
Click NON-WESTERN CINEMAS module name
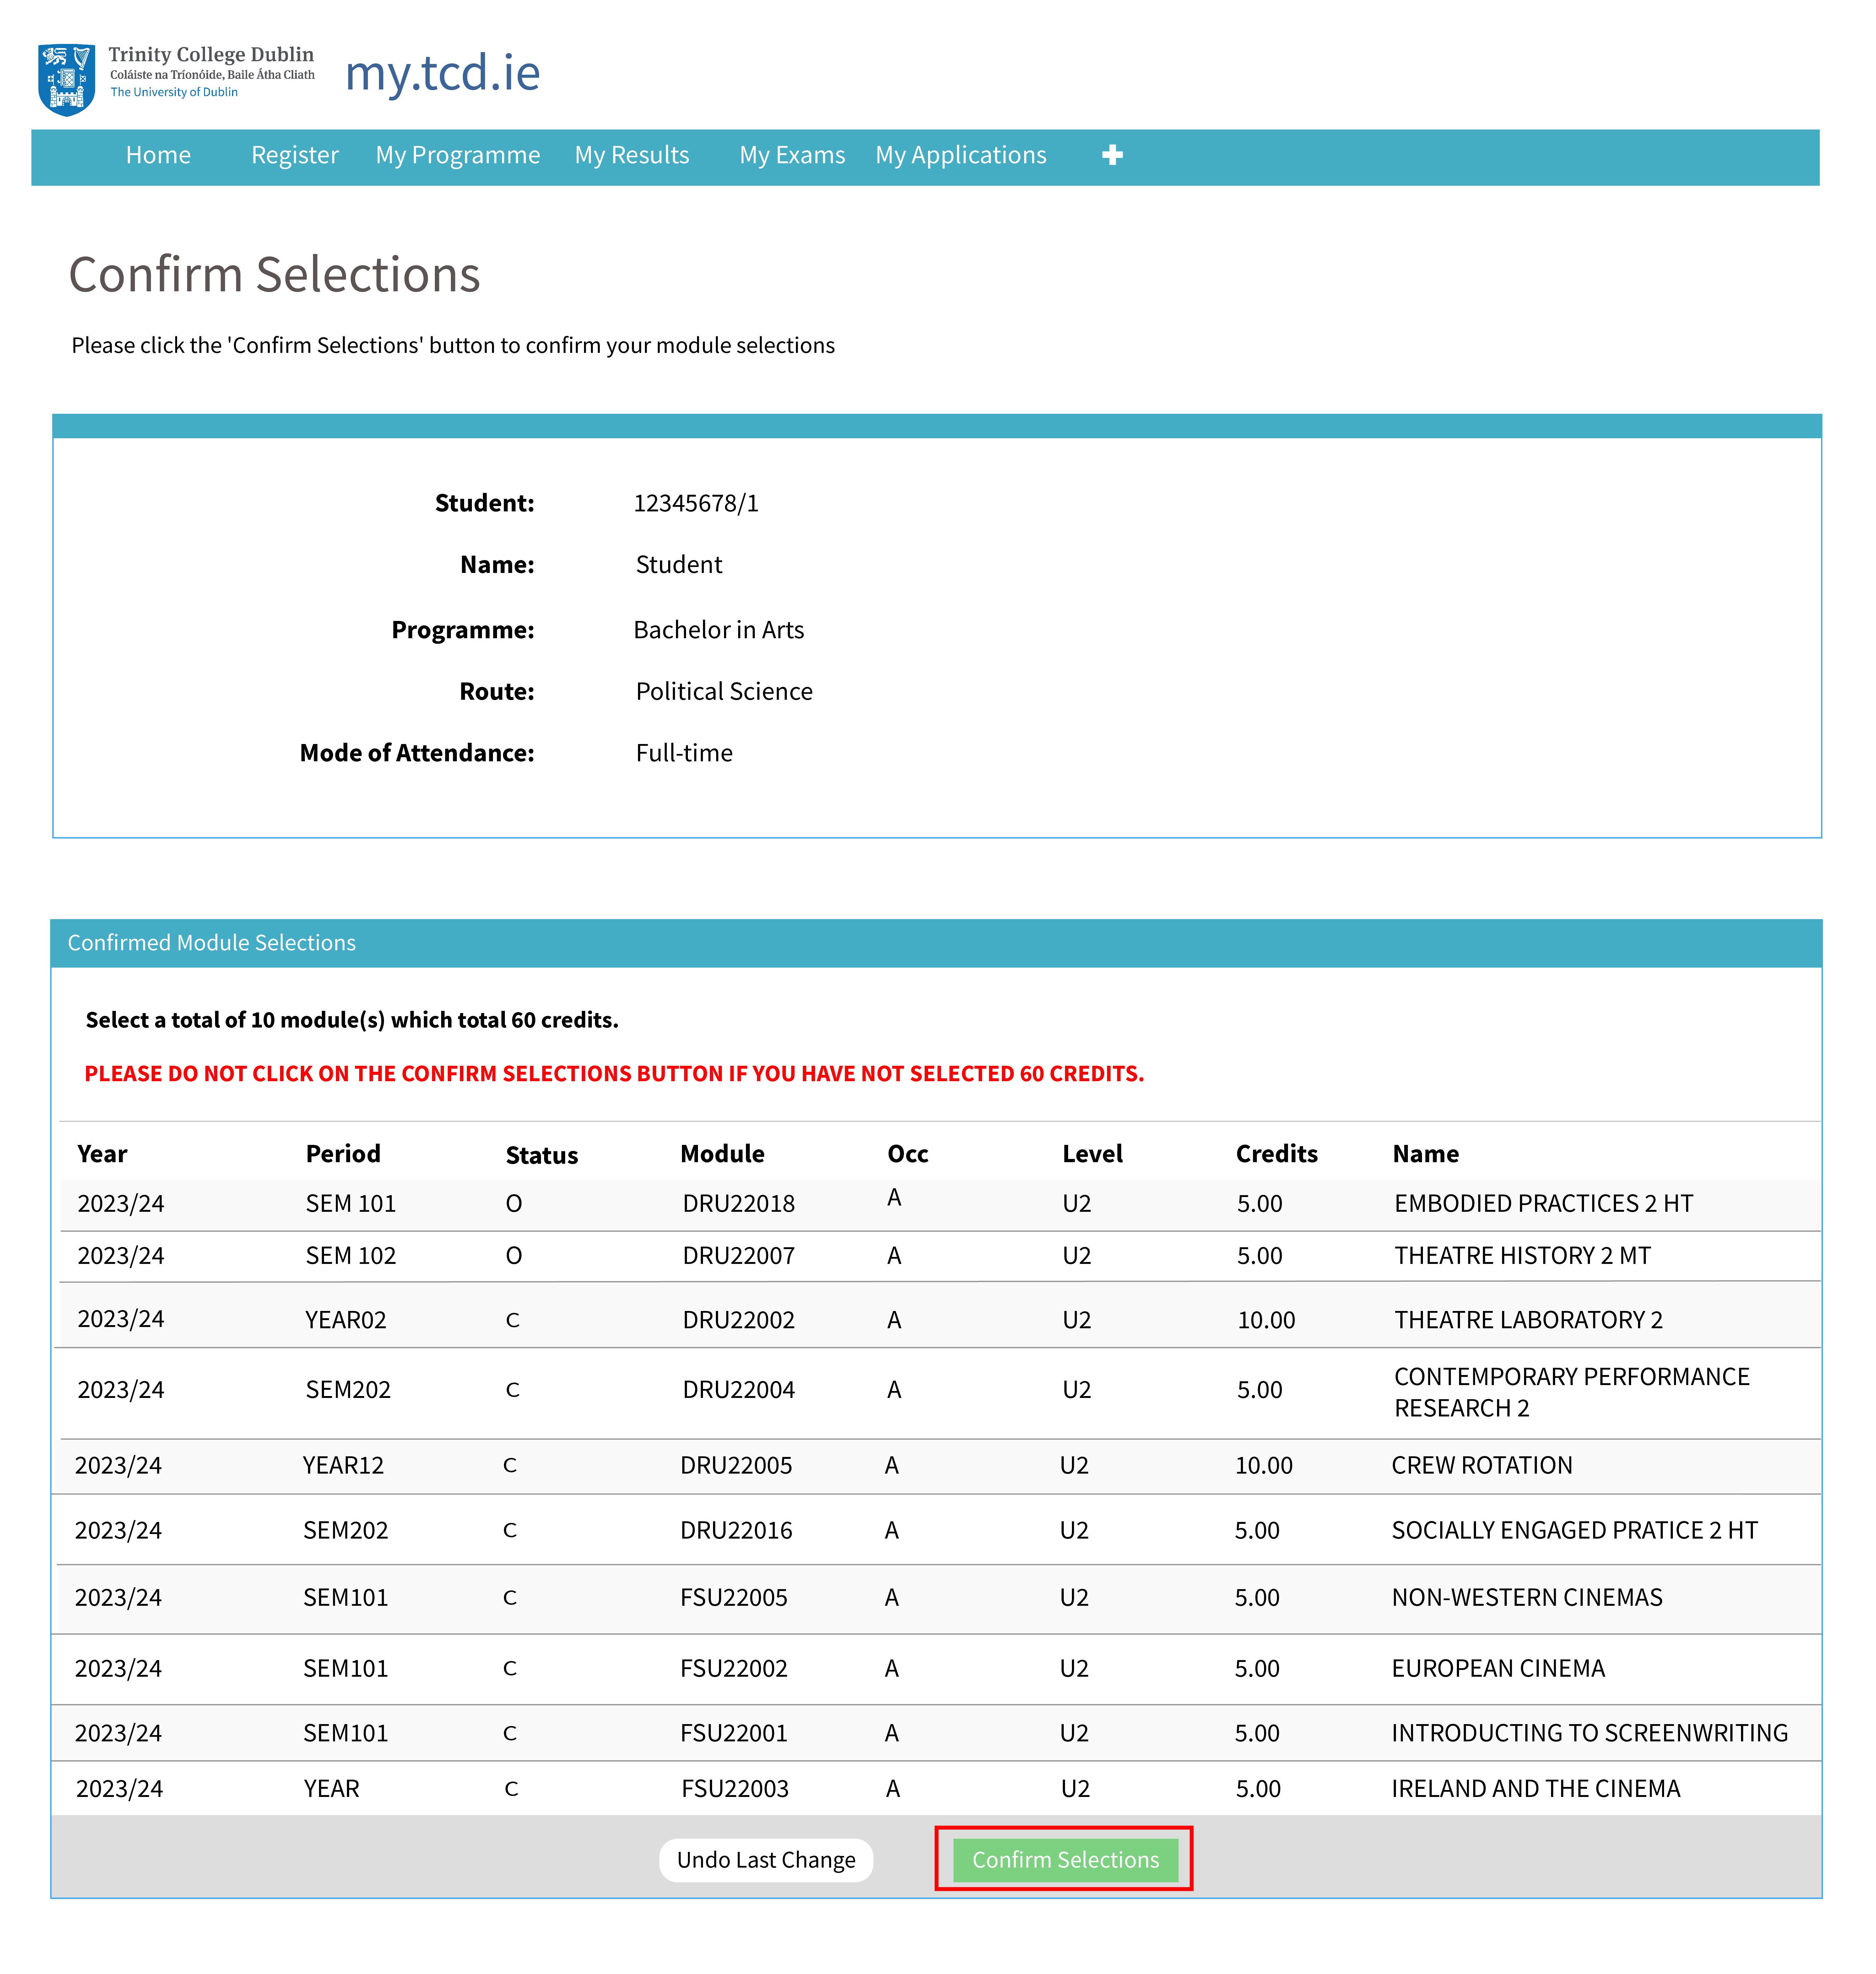[x=1527, y=1598]
